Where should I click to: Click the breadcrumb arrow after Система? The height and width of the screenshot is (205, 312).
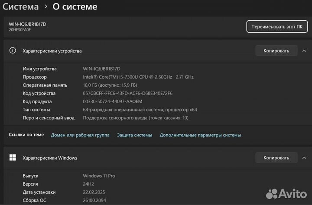[x=46, y=7]
